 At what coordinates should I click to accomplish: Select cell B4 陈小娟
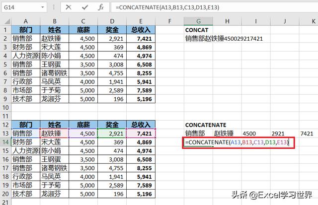click(x=55, y=56)
